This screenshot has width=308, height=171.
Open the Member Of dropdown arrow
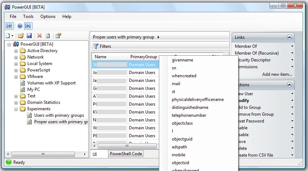pos(292,46)
